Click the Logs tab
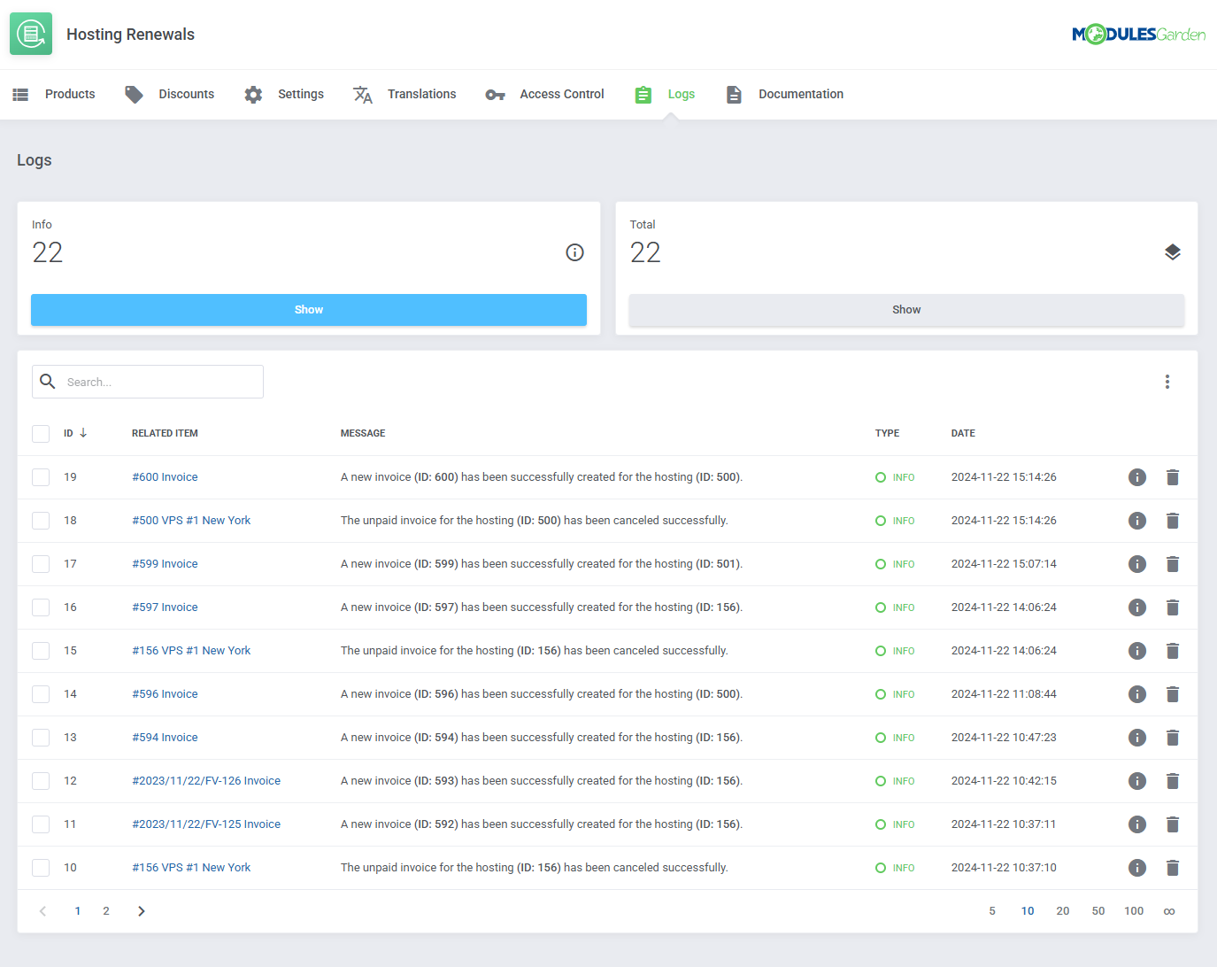 click(665, 95)
